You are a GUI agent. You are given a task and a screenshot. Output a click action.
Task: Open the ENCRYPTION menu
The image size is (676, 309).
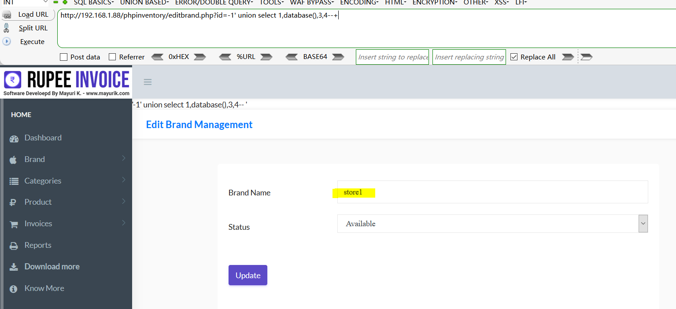(435, 2)
